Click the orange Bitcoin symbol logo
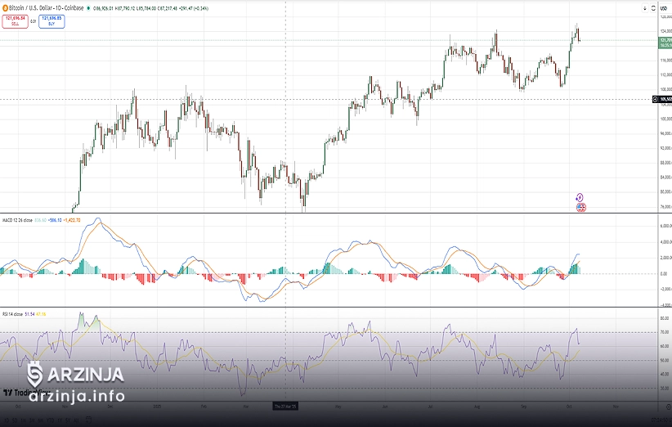672x427 pixels. coord(3,8)
